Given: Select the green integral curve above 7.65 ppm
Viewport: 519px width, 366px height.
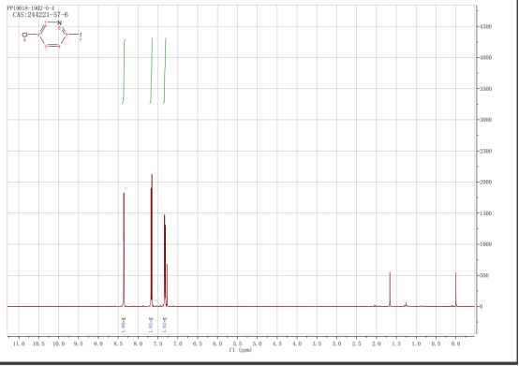Looking at the screenshot, I should pyautogui.click(x=151, y=71).
